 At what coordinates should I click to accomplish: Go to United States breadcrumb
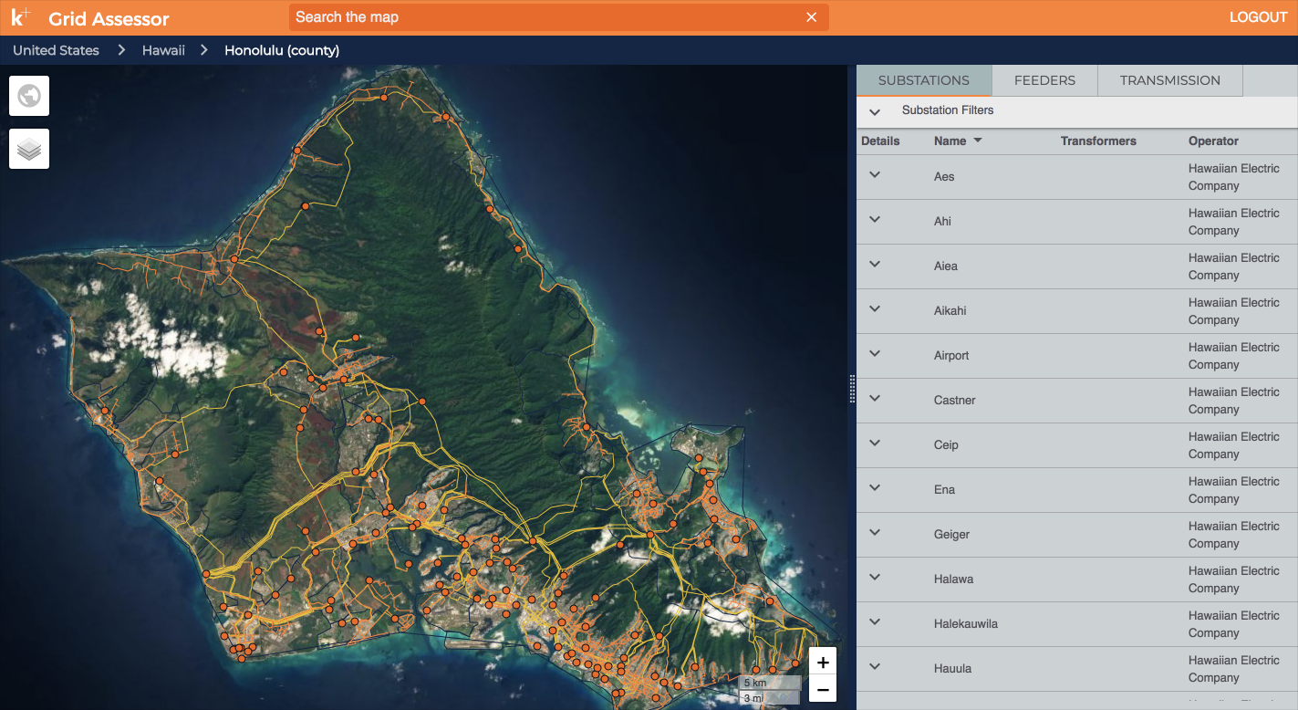tap(56, 50)
